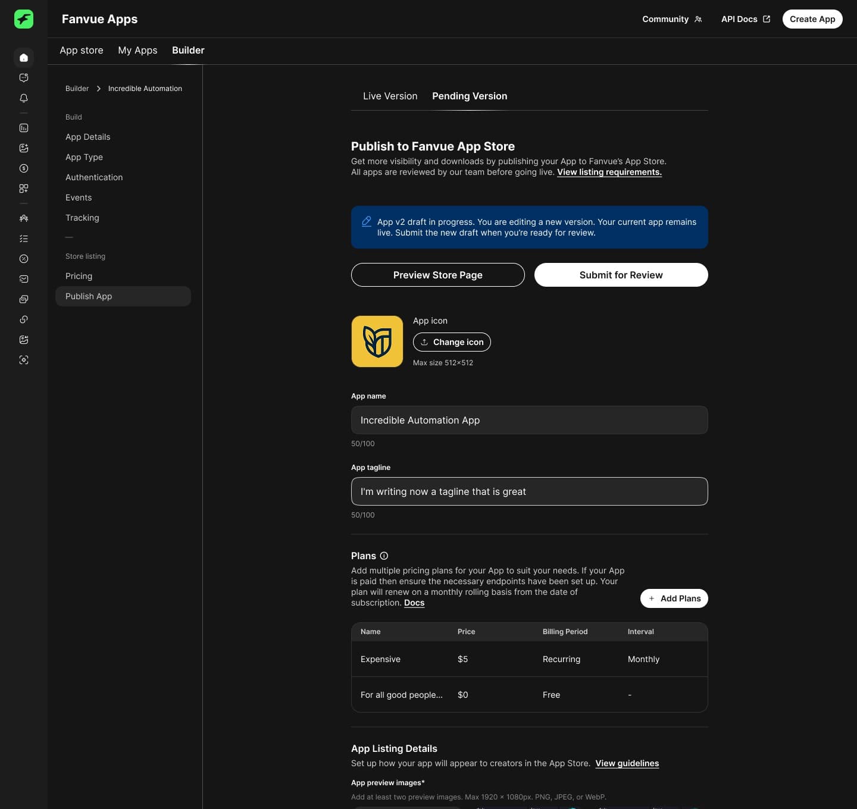Image resolution: width=857 pixels, height=809 pixels.
Task: Open the App store tab
Action: pos(82,51)
